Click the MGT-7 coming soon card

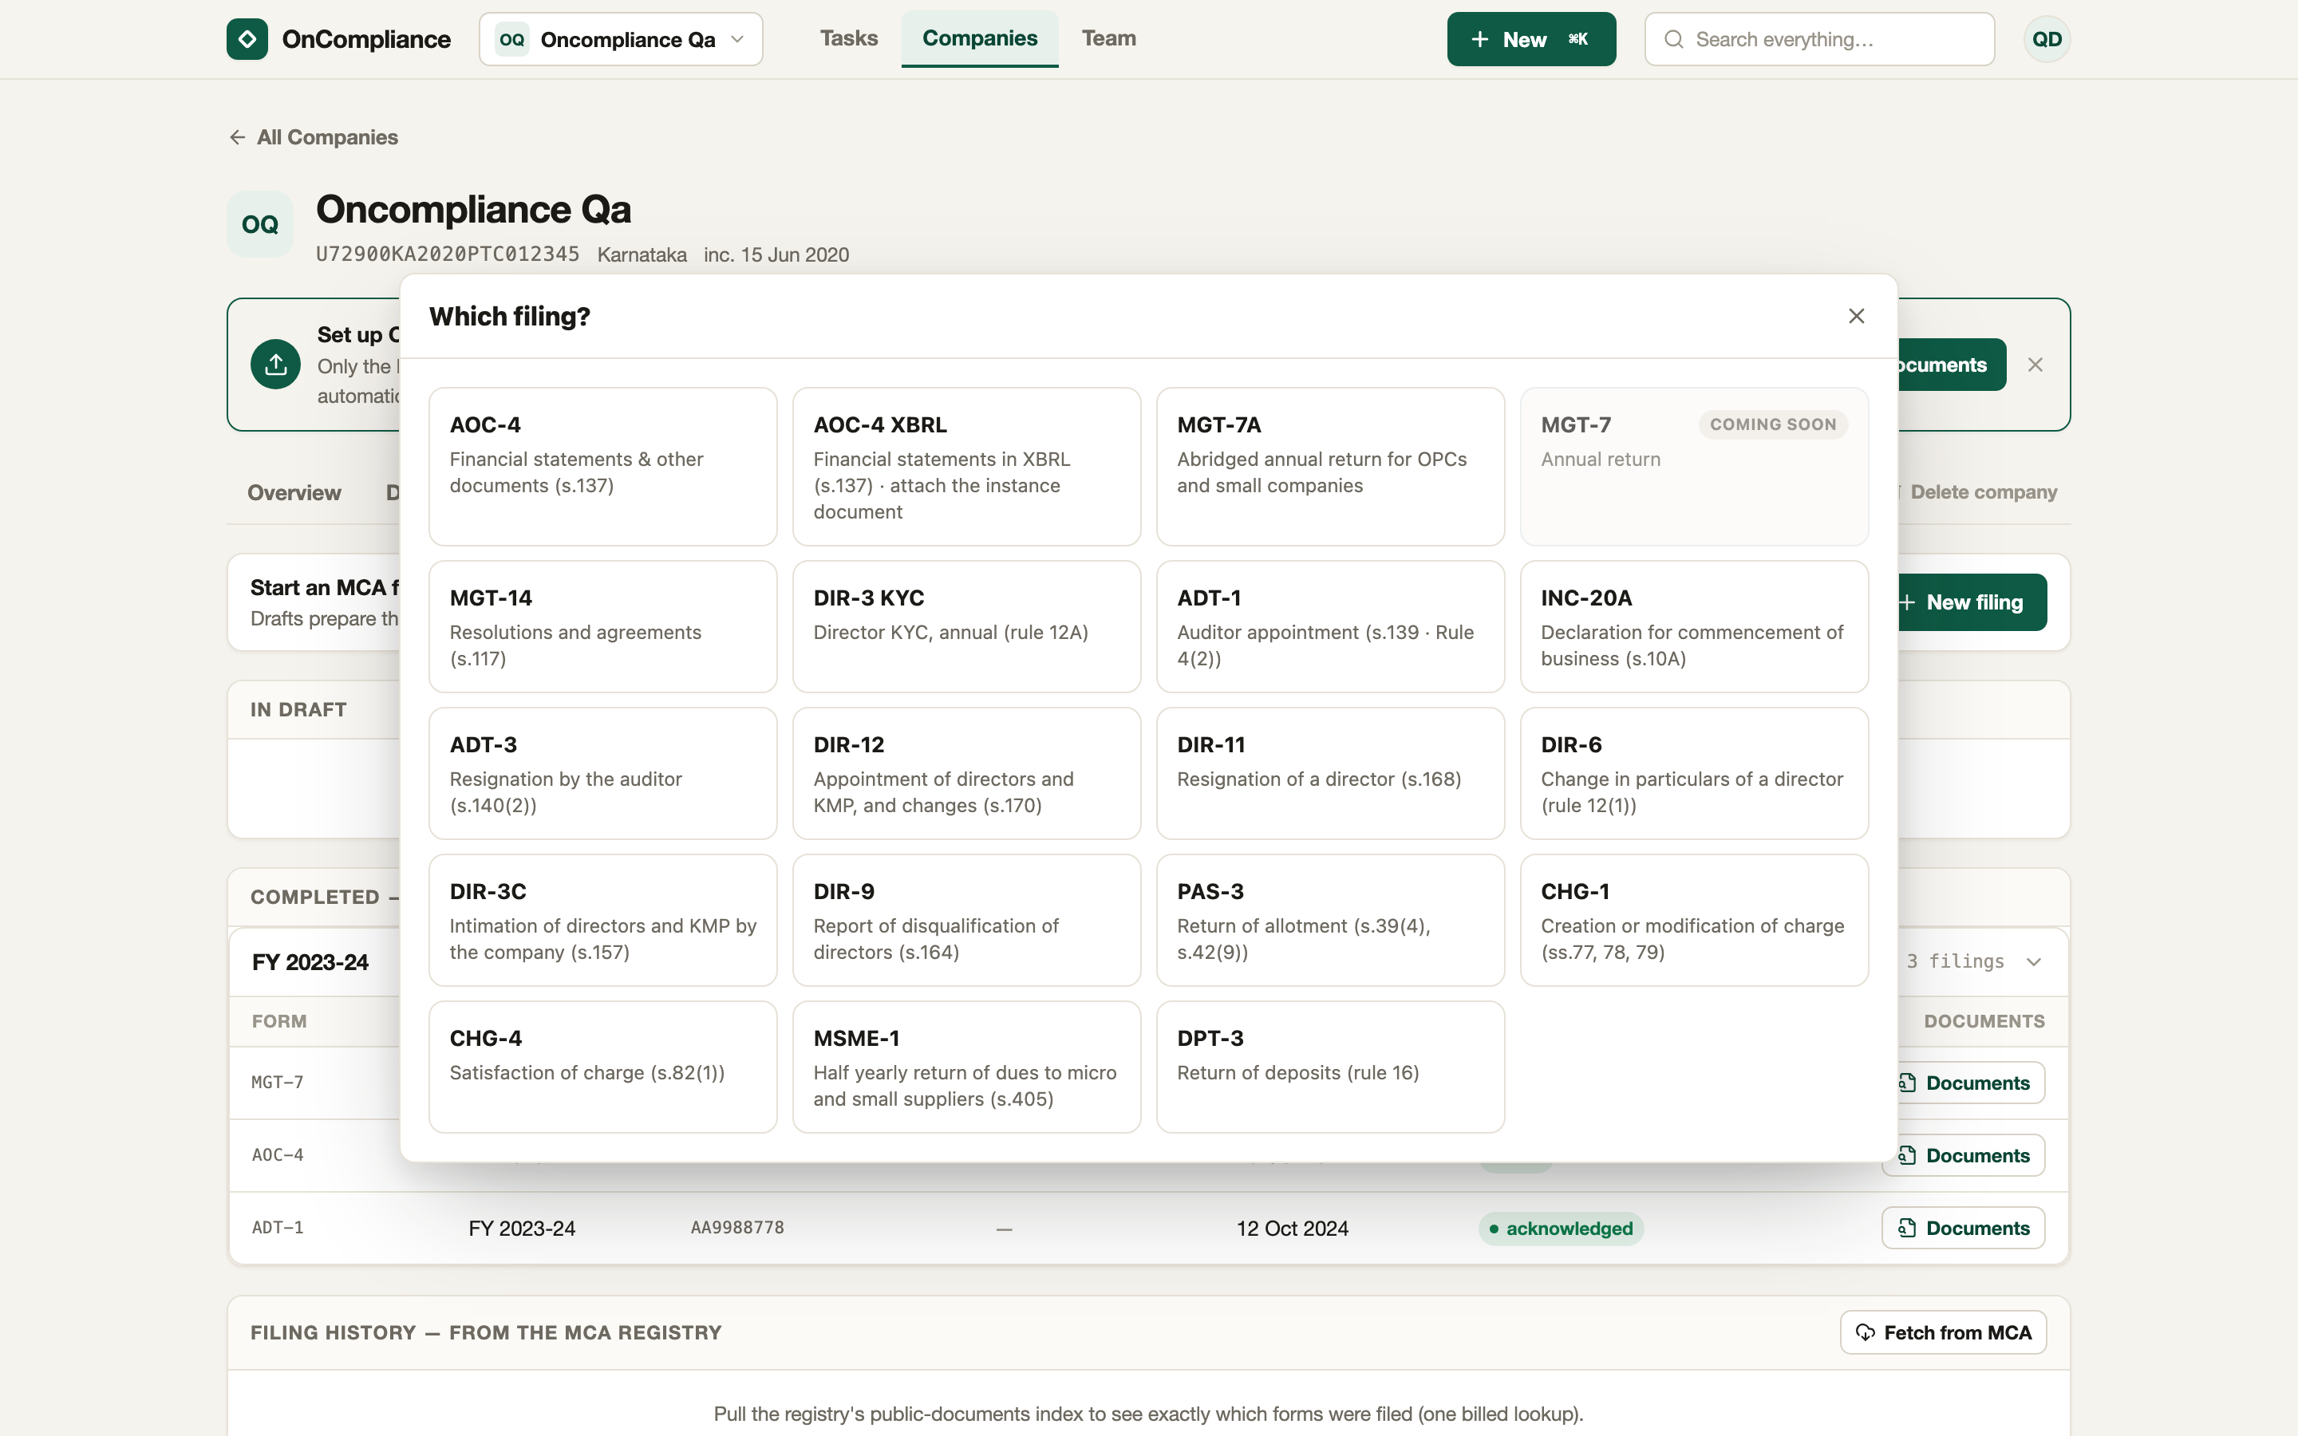1694,467
